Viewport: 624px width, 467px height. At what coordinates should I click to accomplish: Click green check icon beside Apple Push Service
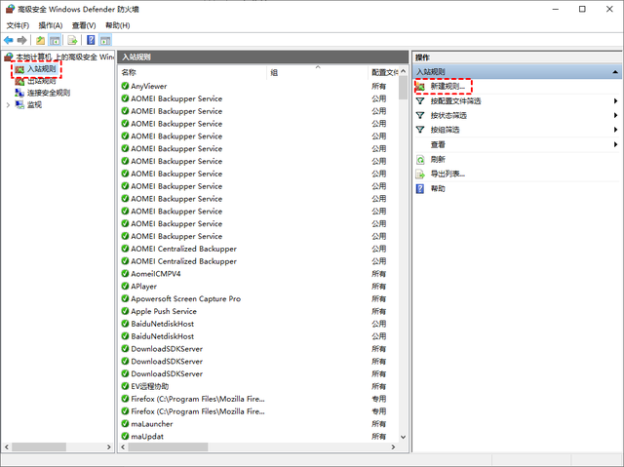125,311
